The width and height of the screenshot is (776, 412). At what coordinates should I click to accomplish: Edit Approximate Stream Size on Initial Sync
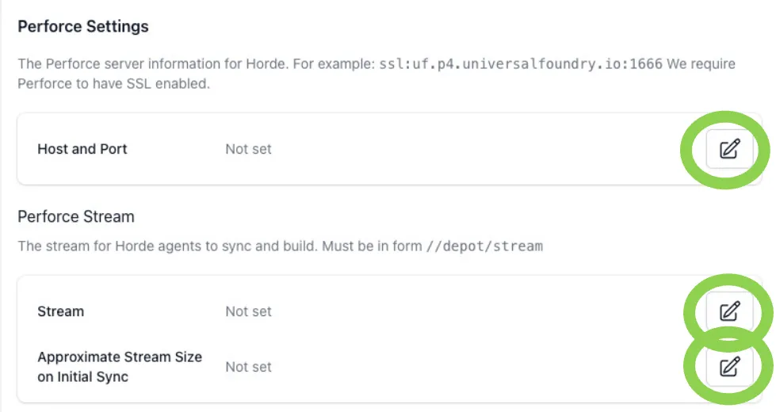[x=728, y=367]
